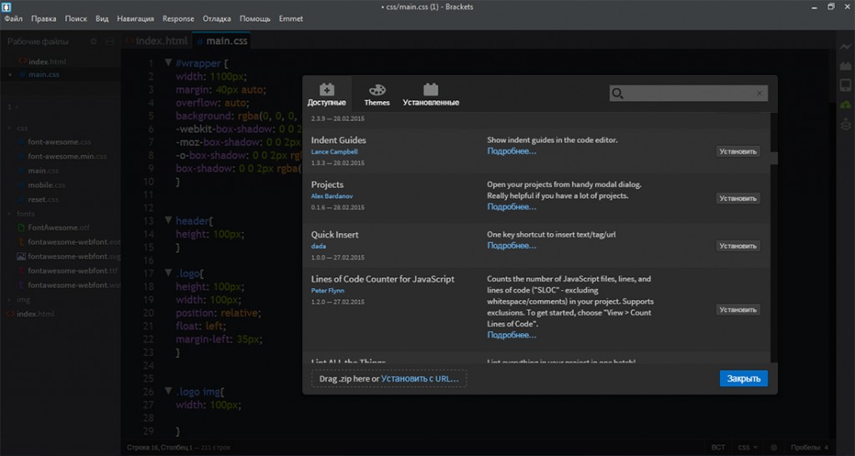Click the stacked layers icon in right toolbar
This screenshot has width=855, height=456.
tap(845, 124)
